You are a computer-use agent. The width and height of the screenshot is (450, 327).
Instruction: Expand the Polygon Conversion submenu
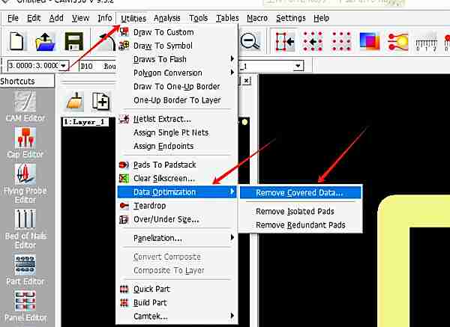[177, 73]
